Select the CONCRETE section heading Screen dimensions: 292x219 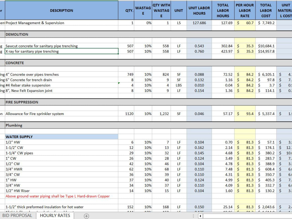[x=61, y=63]
